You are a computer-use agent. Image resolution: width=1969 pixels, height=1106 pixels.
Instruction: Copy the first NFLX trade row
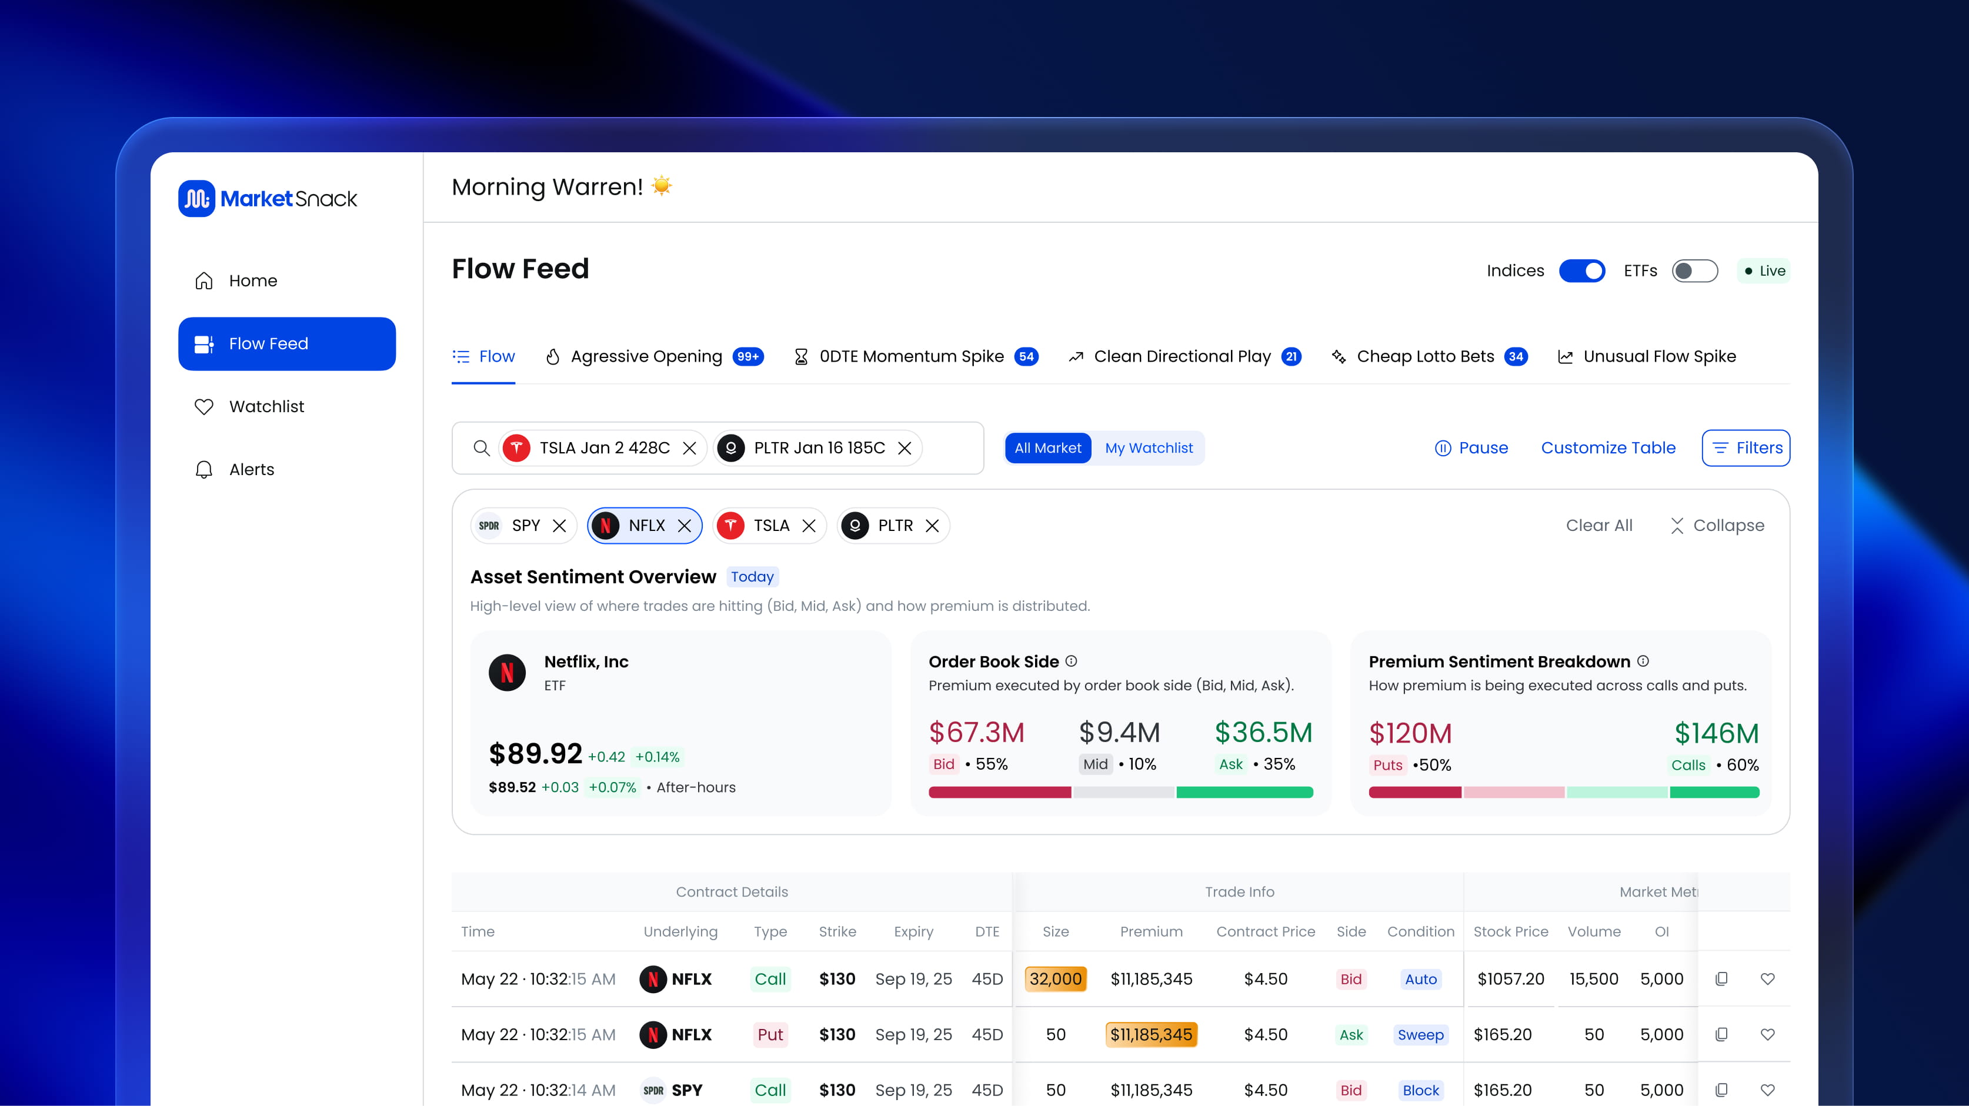1722,979
